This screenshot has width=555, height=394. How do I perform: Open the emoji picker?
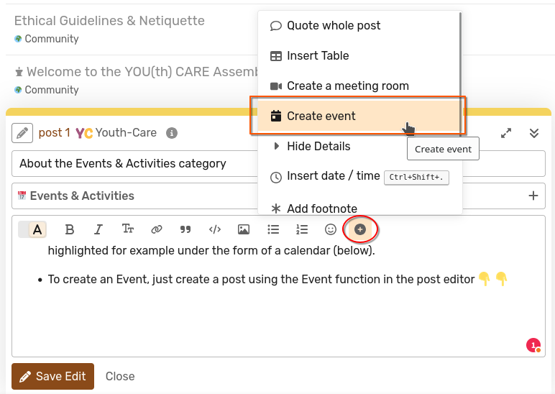point(331,229)
